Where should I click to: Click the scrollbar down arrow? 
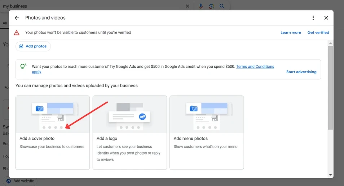pos(330,175)
